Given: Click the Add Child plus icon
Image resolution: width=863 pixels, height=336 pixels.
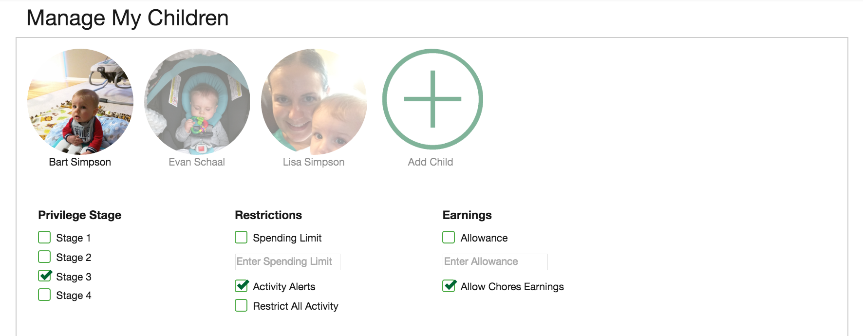Looking at the screenshot, I should click(432, 99).
